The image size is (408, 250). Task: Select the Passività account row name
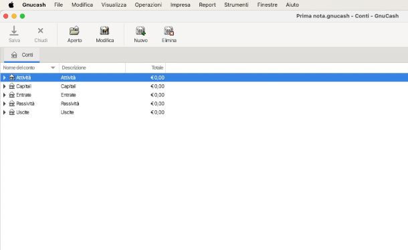(25, 104)
